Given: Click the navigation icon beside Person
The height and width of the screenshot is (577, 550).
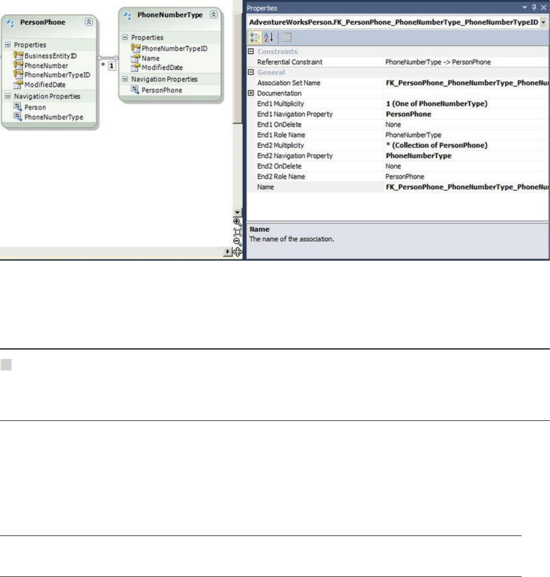Looking at the screenshot, I should pos(18,107).
